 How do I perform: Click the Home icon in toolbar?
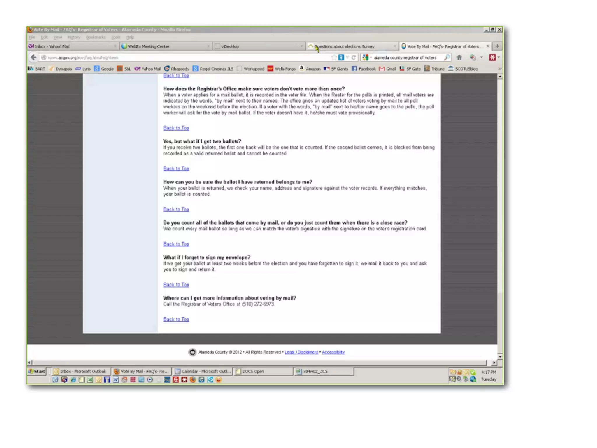[459, 57]
